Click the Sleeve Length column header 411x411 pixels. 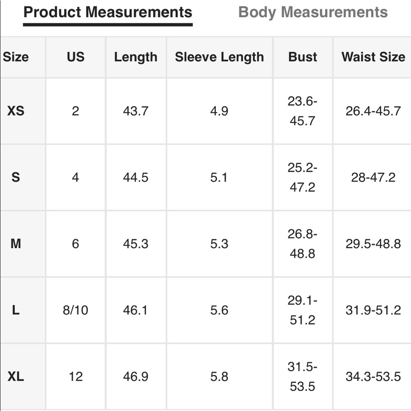pyautogui.click(x=219, y=57)
